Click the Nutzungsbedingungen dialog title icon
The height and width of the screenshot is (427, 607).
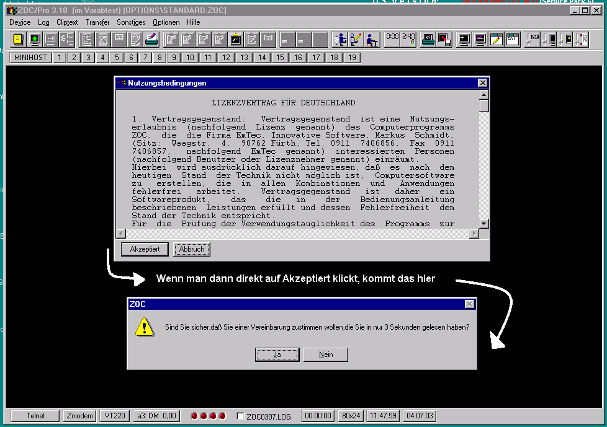[x=122, y=83]
